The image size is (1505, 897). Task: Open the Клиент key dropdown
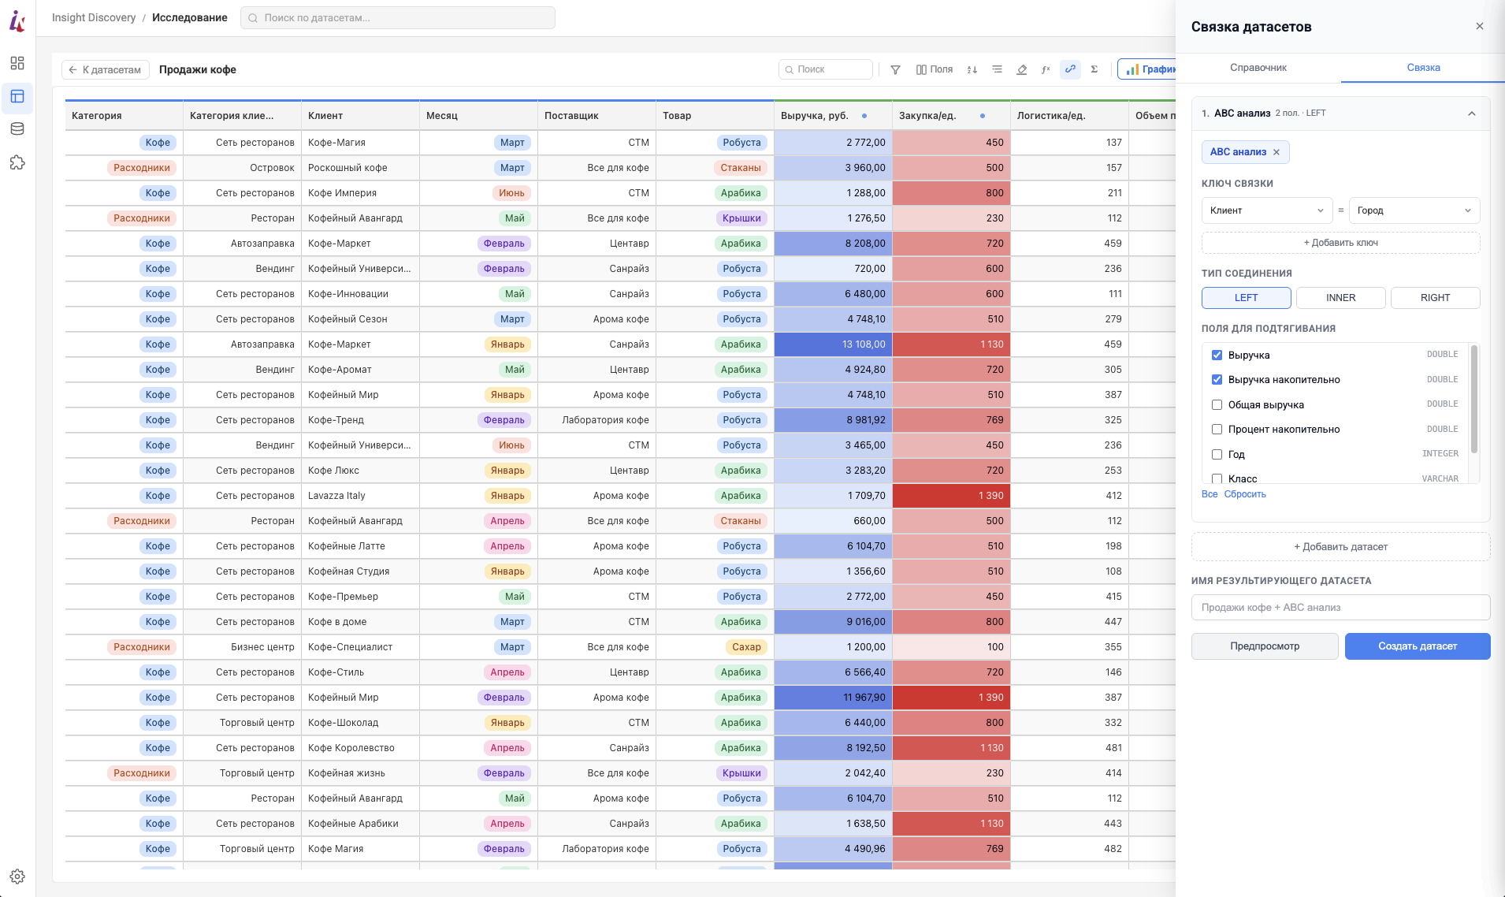coord(1267,210)
